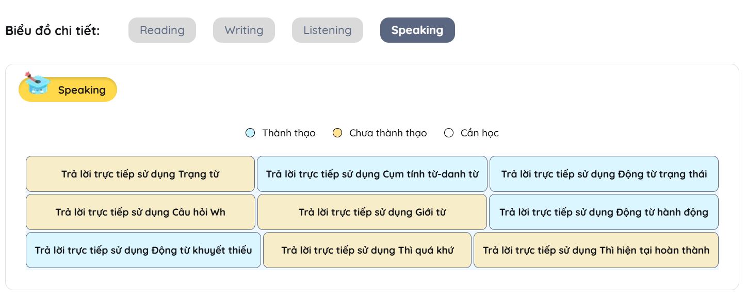Select the white Cần học legend circle

click(x=449, y=133)
